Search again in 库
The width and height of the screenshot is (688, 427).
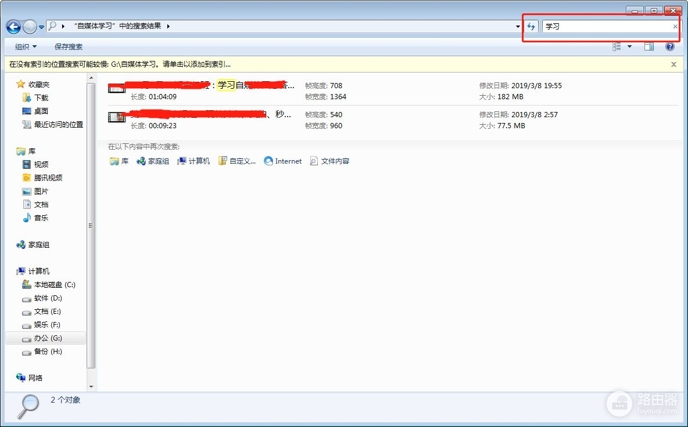pos(119,161)
